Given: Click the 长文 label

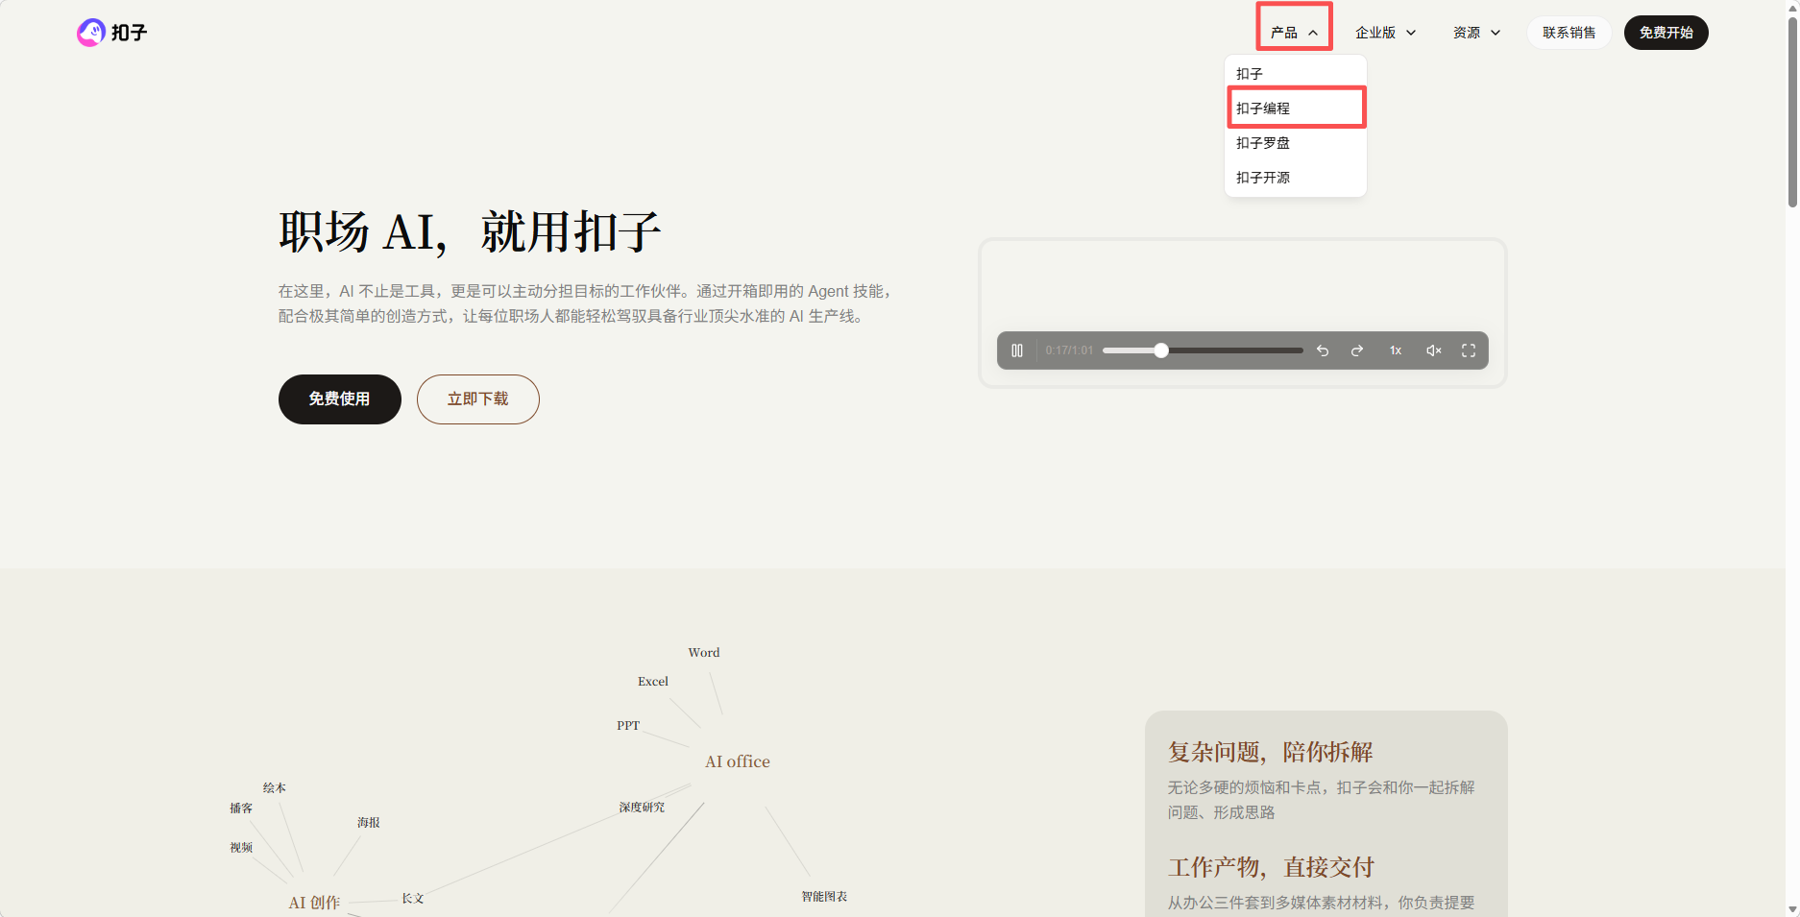Looking at the screenshot, I should (413, 899).
